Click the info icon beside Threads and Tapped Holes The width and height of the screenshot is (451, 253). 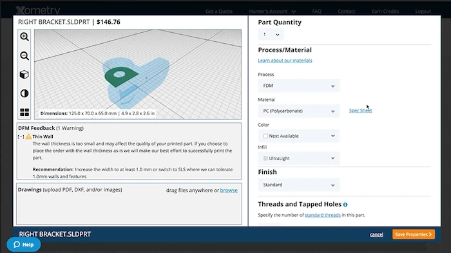(x=345, y=205)
